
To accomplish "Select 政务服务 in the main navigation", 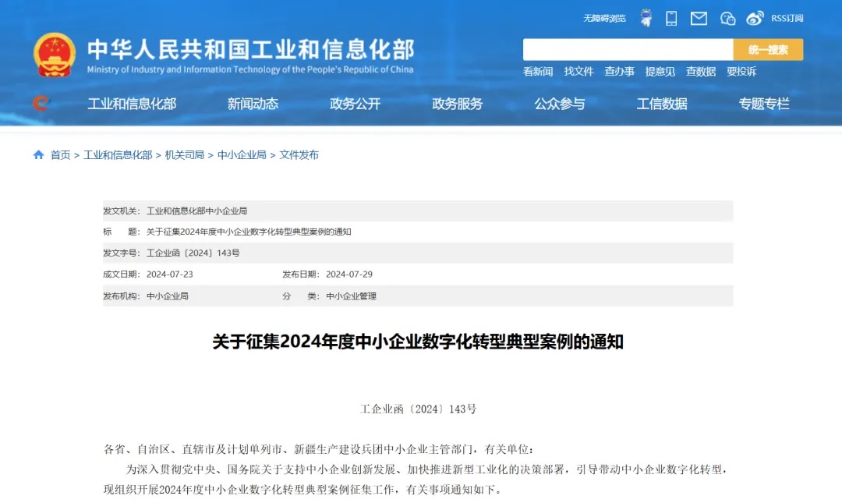I will 457,104.
